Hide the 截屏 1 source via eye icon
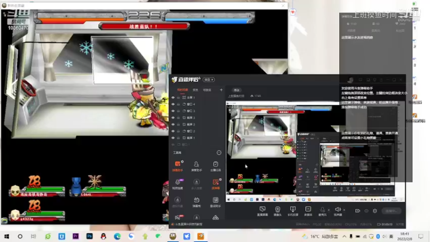Viewport: 430px width, 242px height. [x=173, y=138]
